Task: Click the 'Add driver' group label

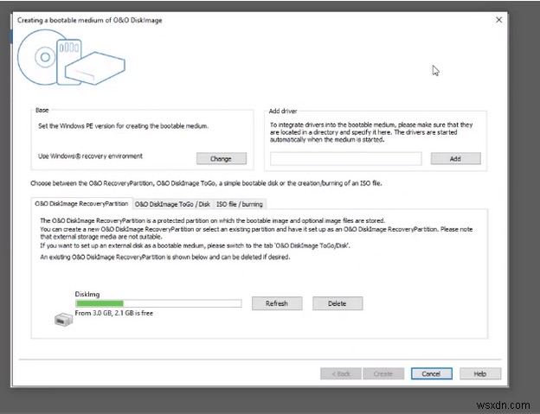Action: pyautogui.click(x=283, y=111)
